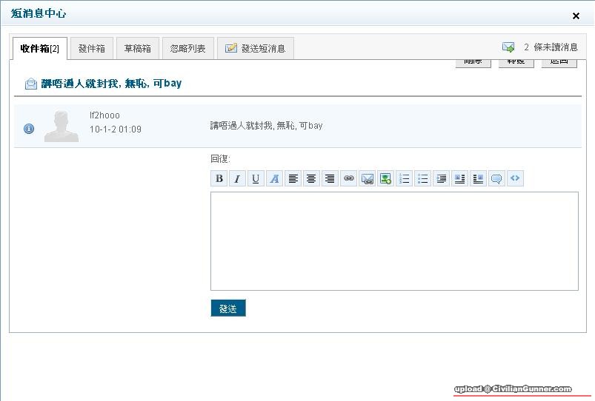
Task: Toggle bold formatting in reply toolbar
Action: tap(219, 178)
